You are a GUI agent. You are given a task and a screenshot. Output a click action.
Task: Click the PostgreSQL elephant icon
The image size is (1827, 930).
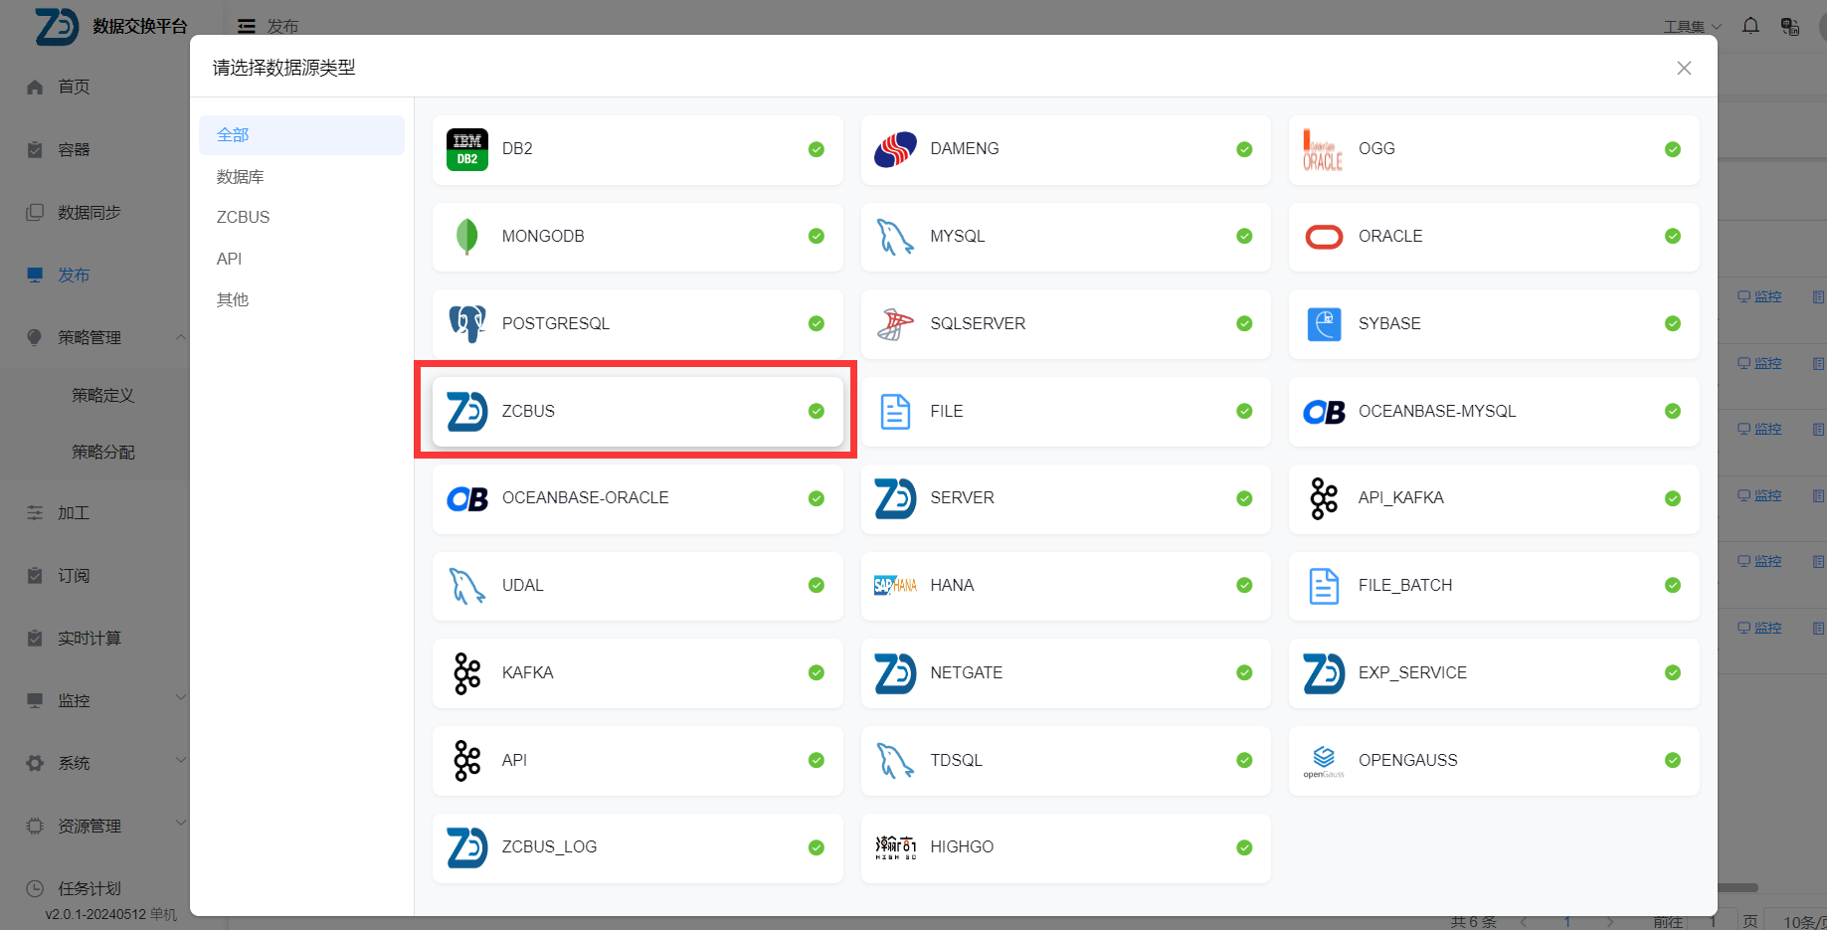pos(466,324)
